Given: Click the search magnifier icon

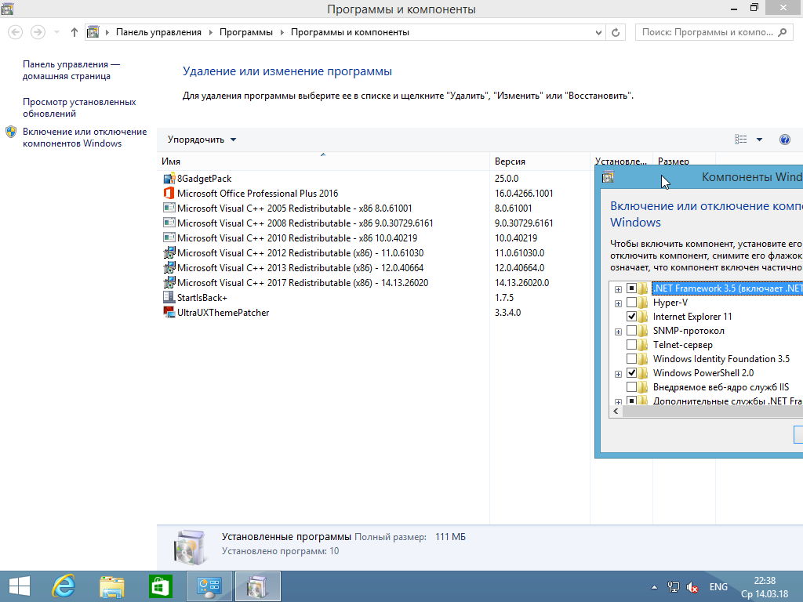Looking at the screenshot, I should click(x=782, y=32).
